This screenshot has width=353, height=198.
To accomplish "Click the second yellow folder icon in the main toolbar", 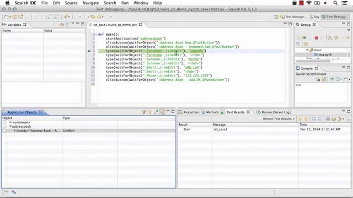I will tap(14, 17).
